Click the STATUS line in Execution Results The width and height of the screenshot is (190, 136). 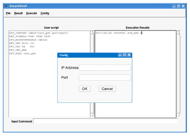point(118,33)
